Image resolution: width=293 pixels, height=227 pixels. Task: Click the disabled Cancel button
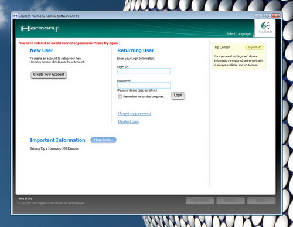[230, 201]
